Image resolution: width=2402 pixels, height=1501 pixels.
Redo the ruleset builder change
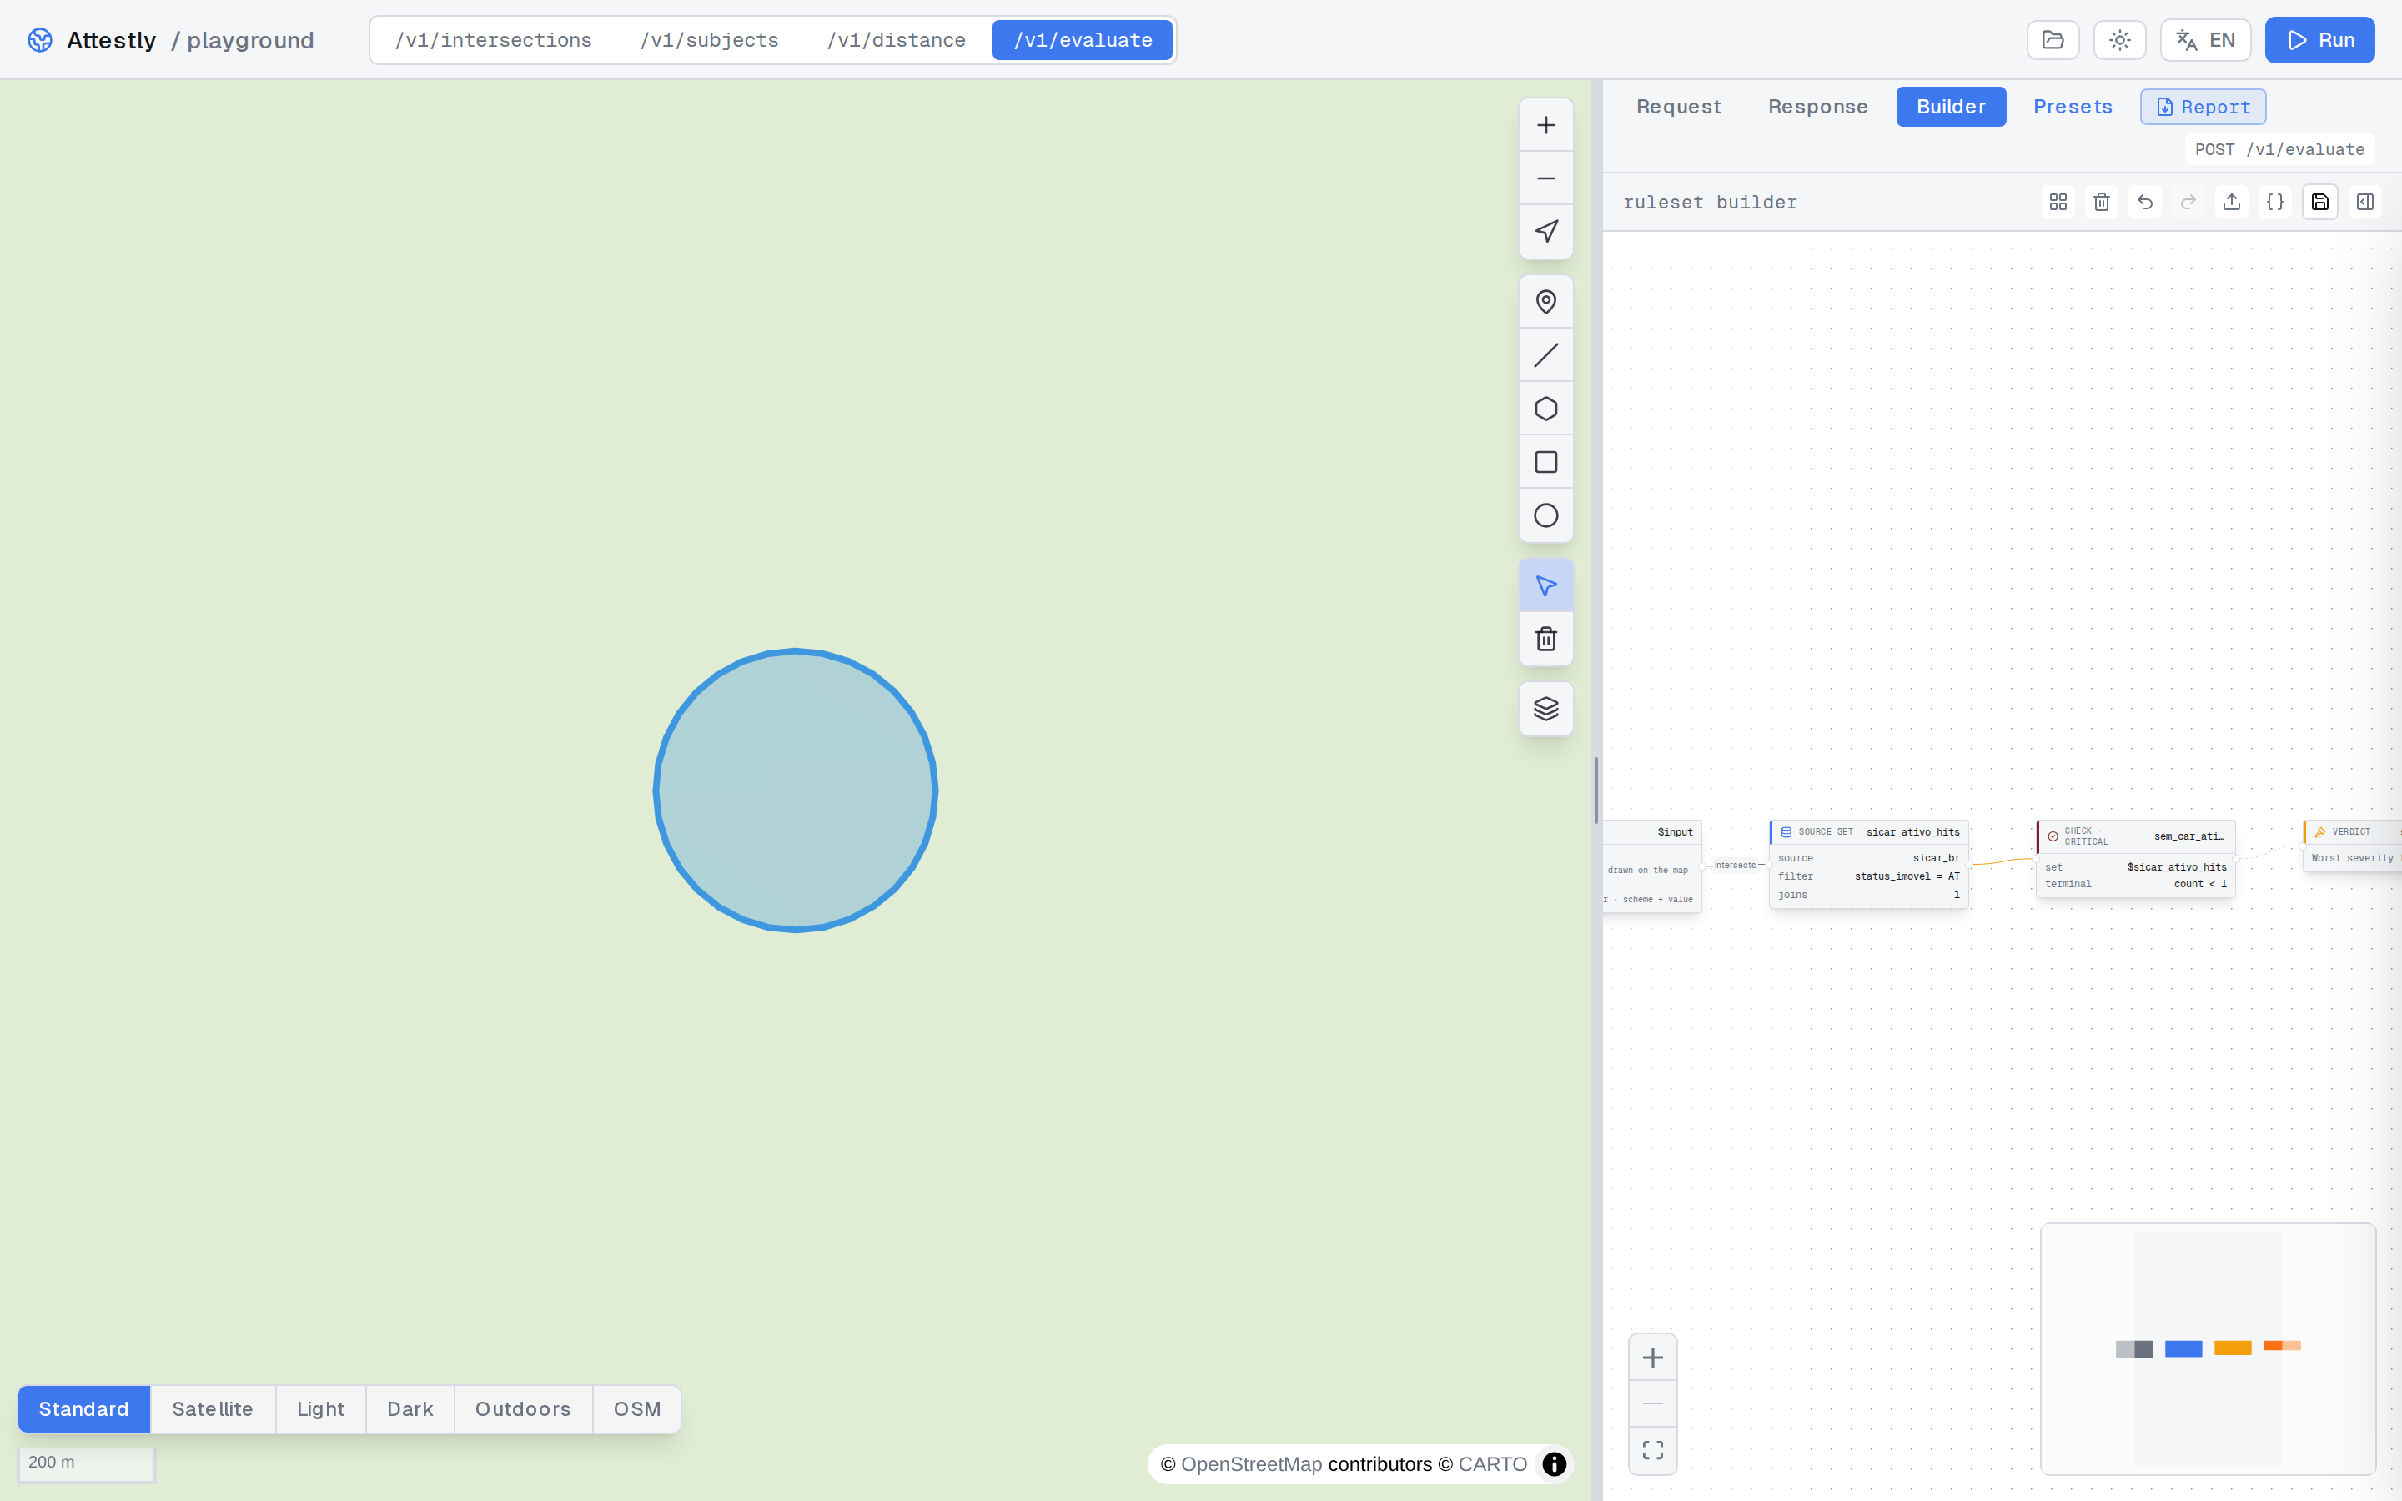pos(2188,203)
